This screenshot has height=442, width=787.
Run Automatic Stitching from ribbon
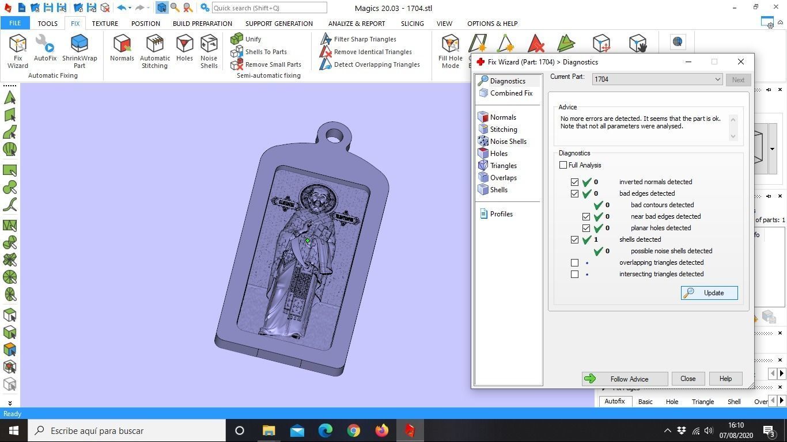click(155, 51)
